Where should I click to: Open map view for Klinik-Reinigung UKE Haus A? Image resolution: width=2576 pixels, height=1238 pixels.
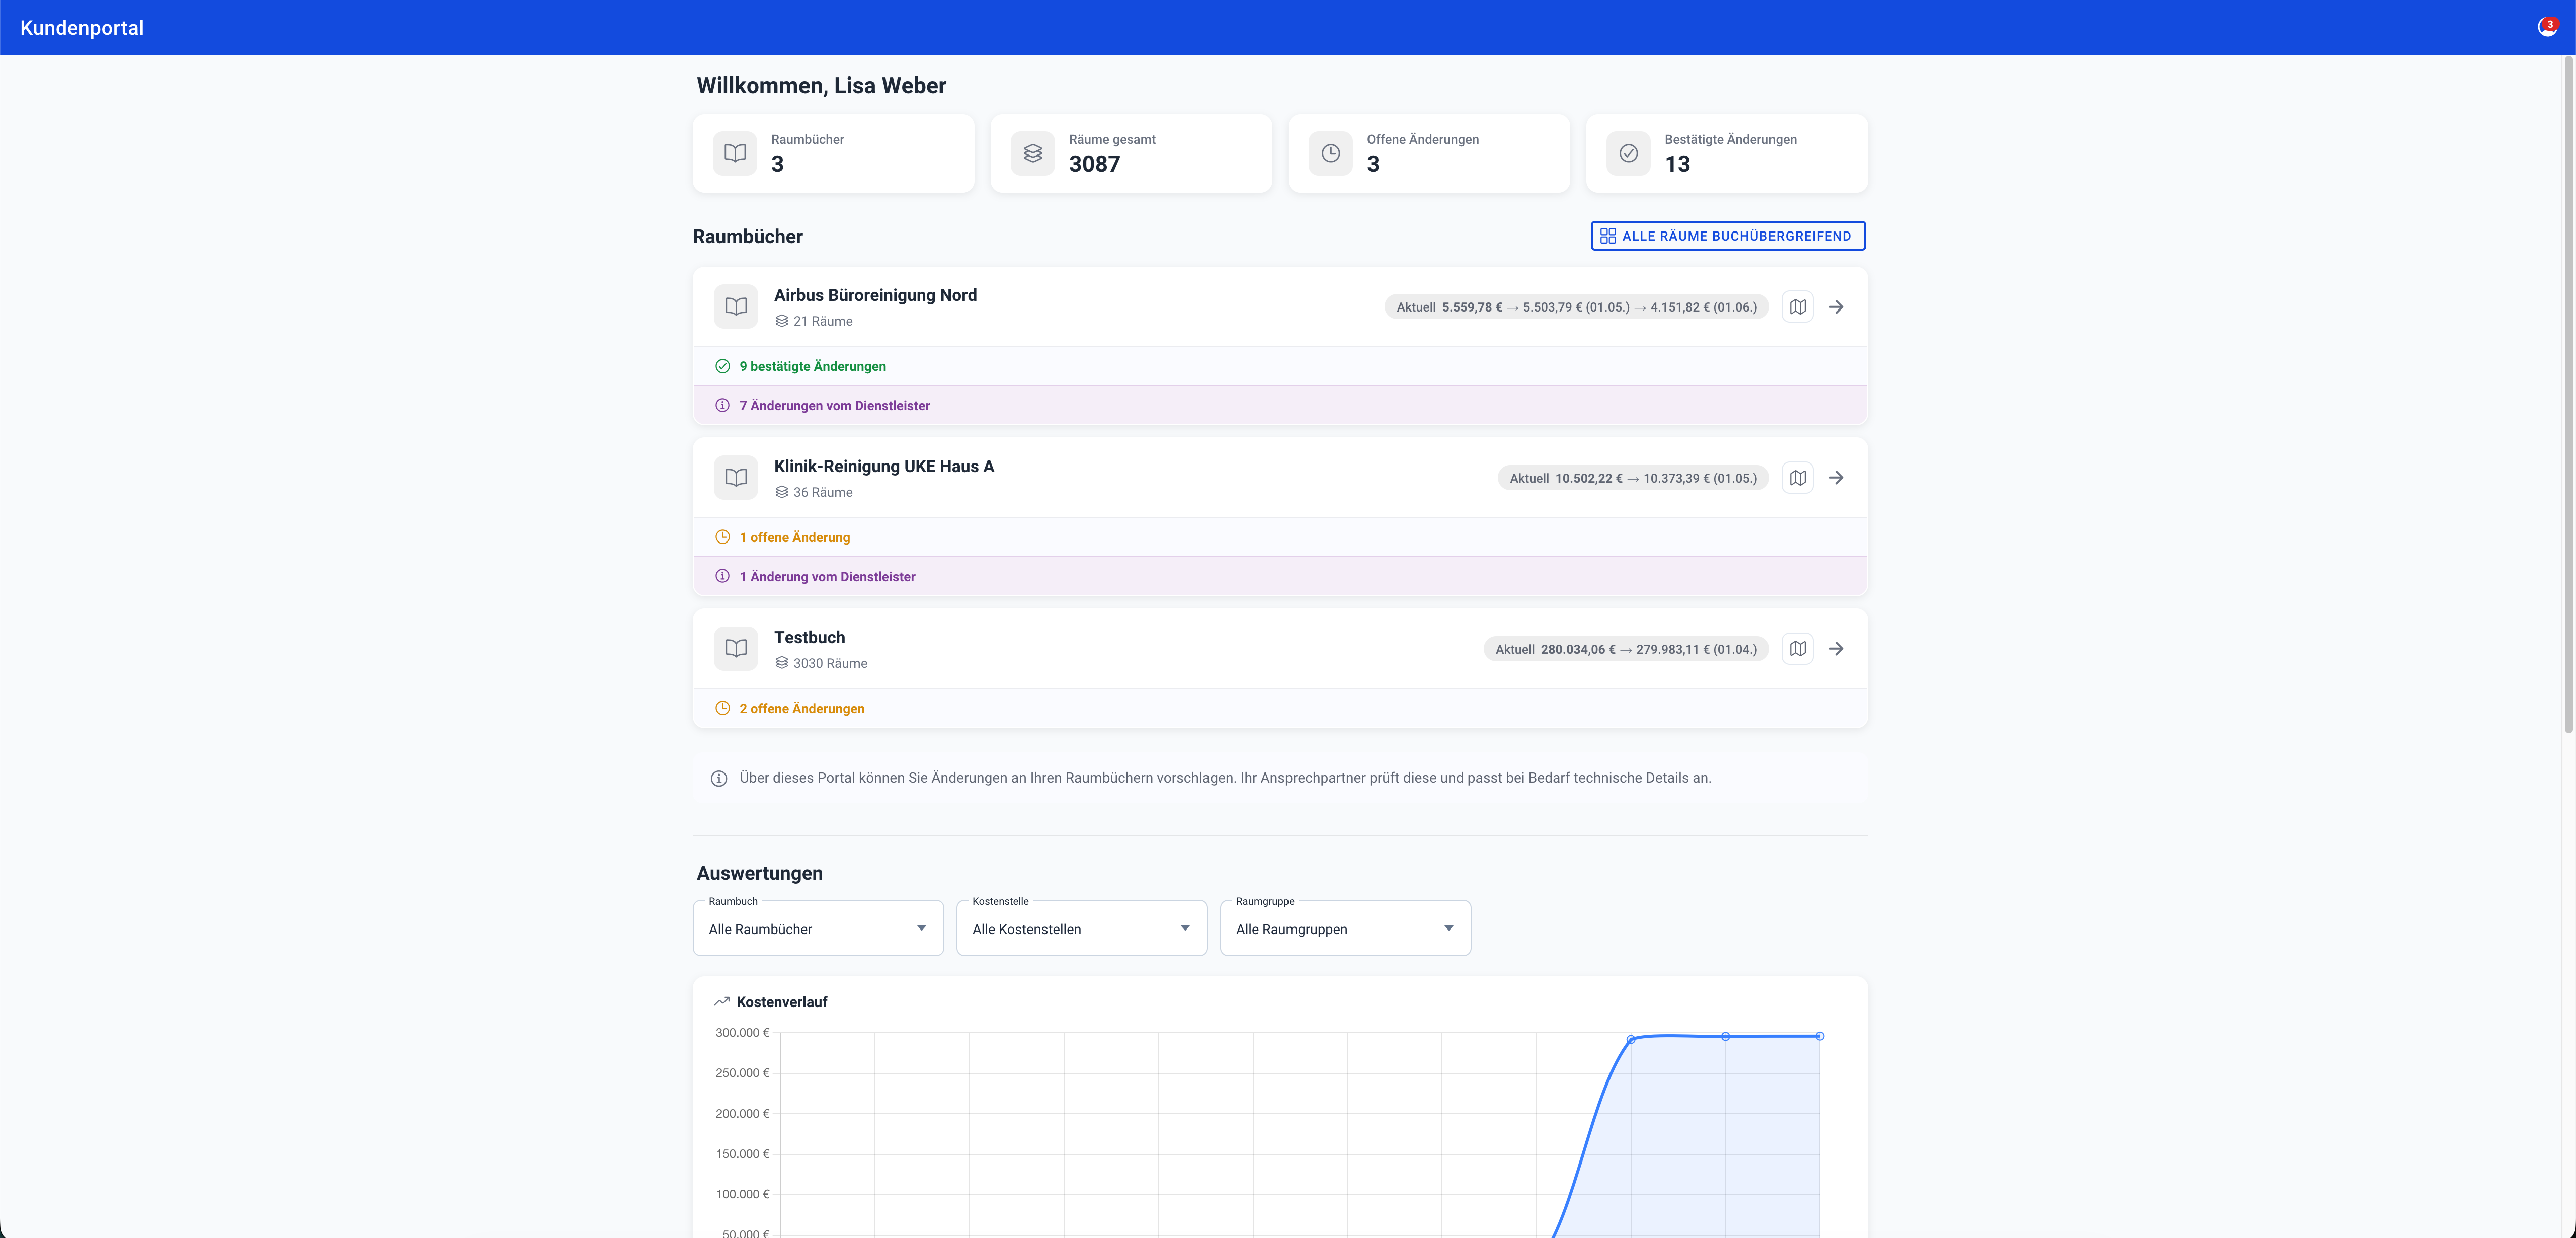coord(1798,478)
